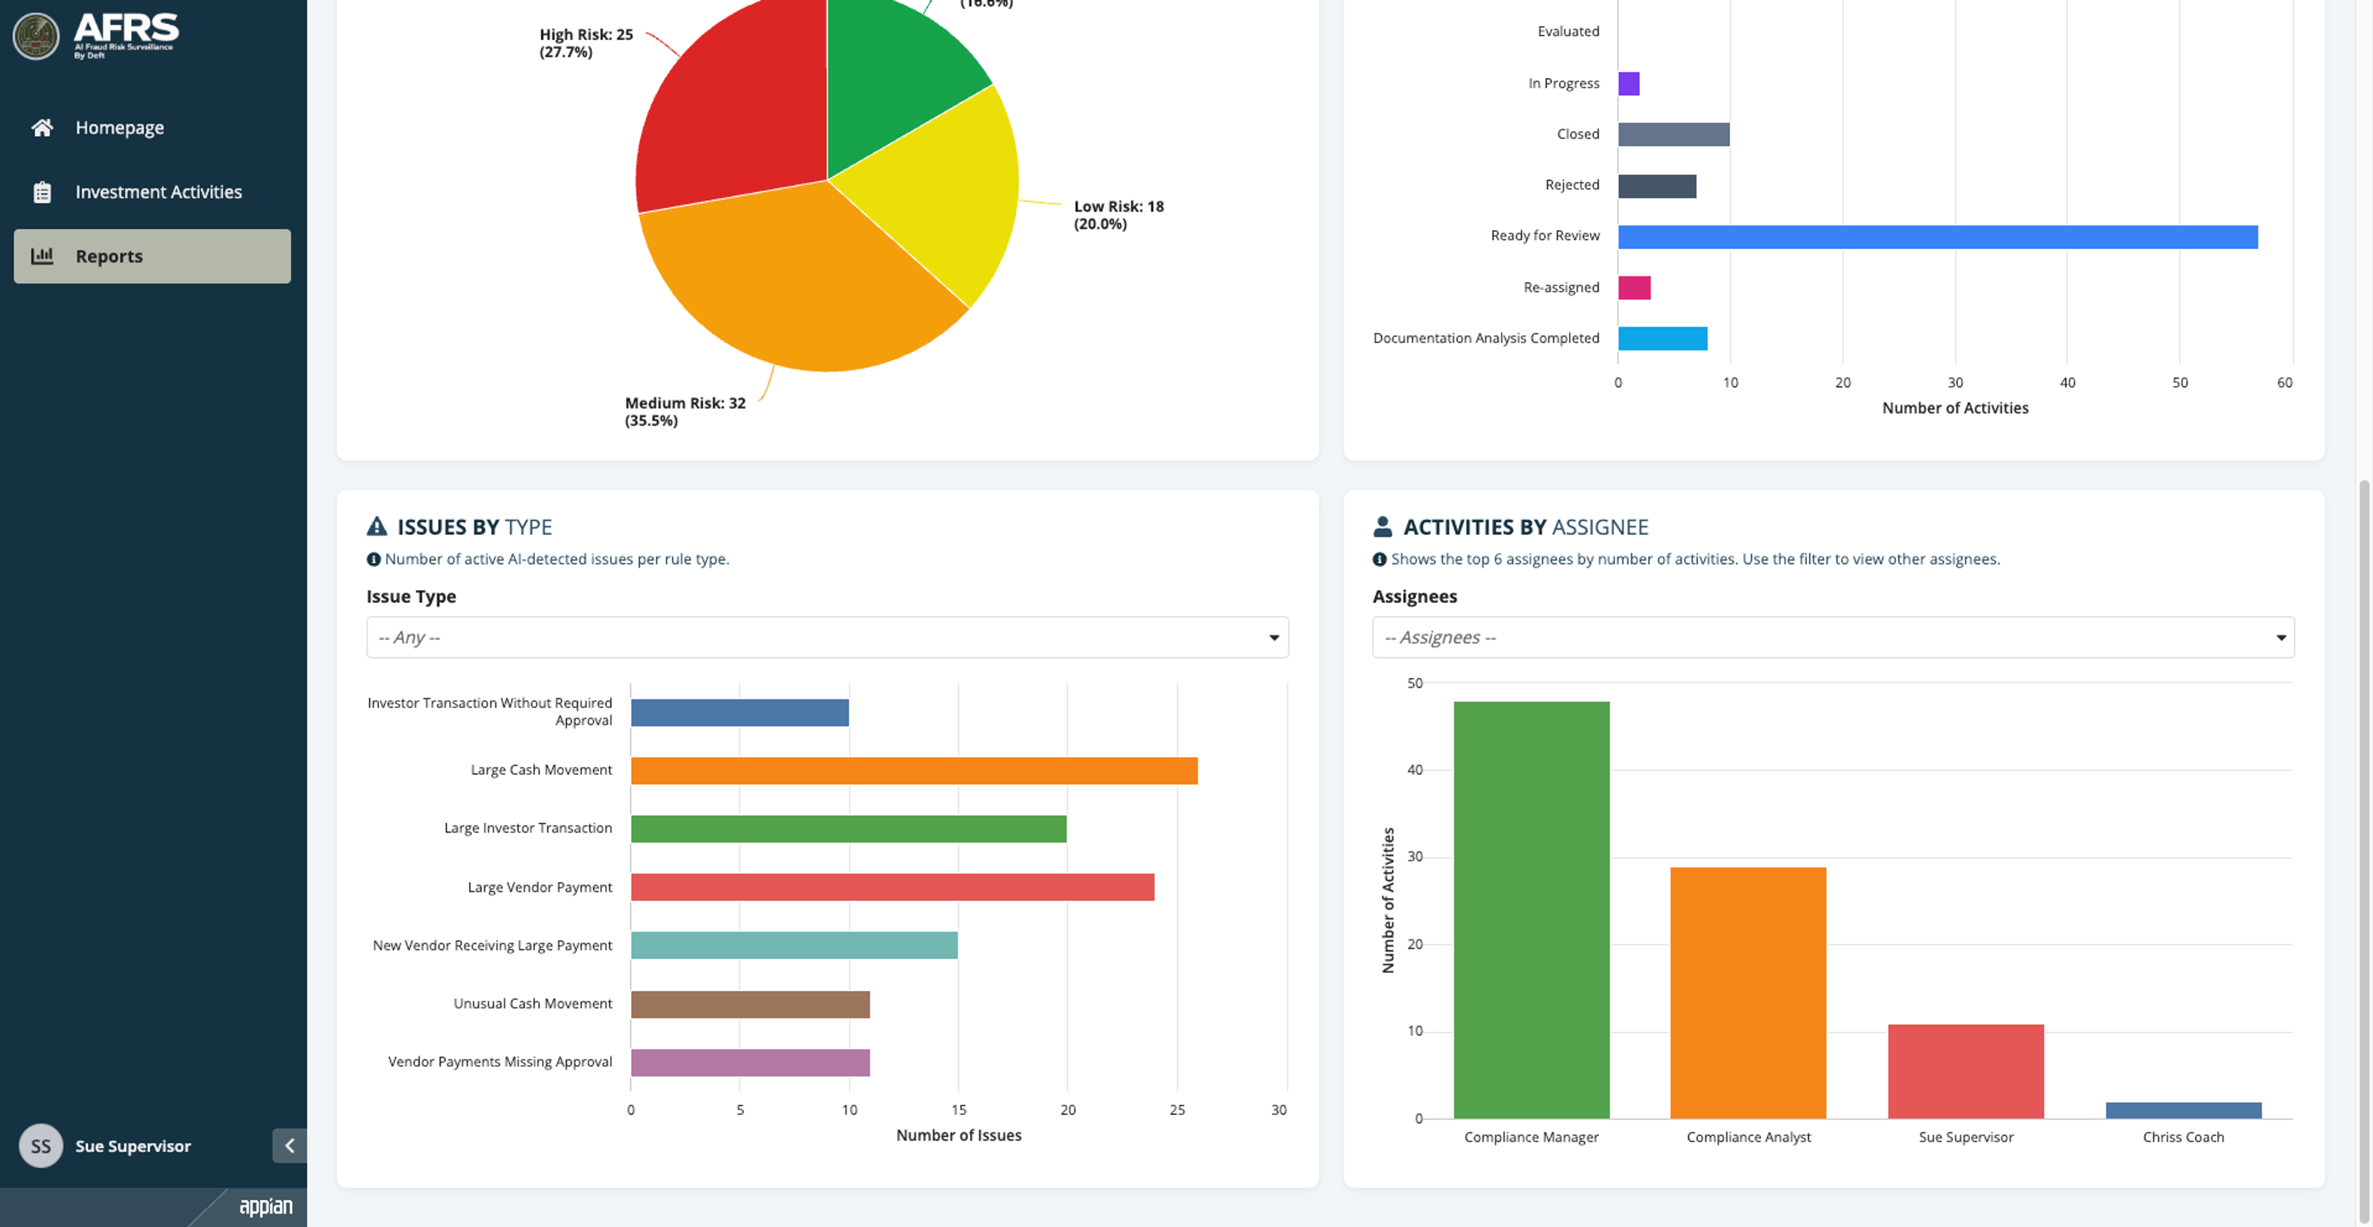Click the Issues by Type warning icon

point(377,526)
